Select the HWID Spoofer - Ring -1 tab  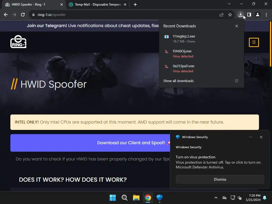pos(34,5)
